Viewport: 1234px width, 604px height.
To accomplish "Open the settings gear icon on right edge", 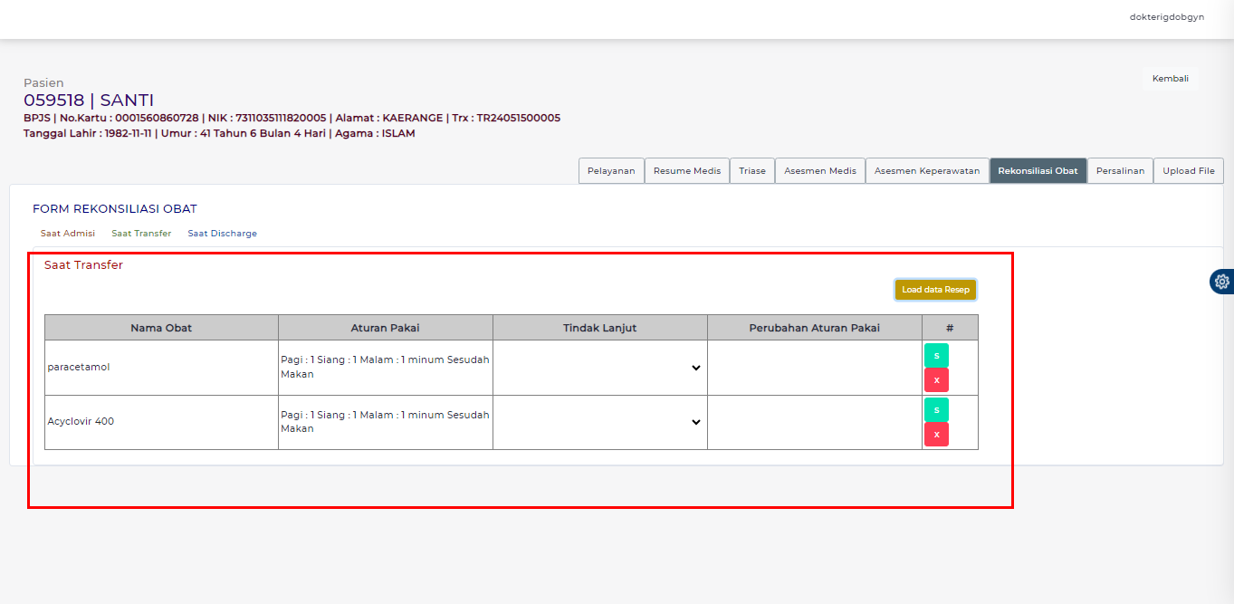I will point(1222,282).
